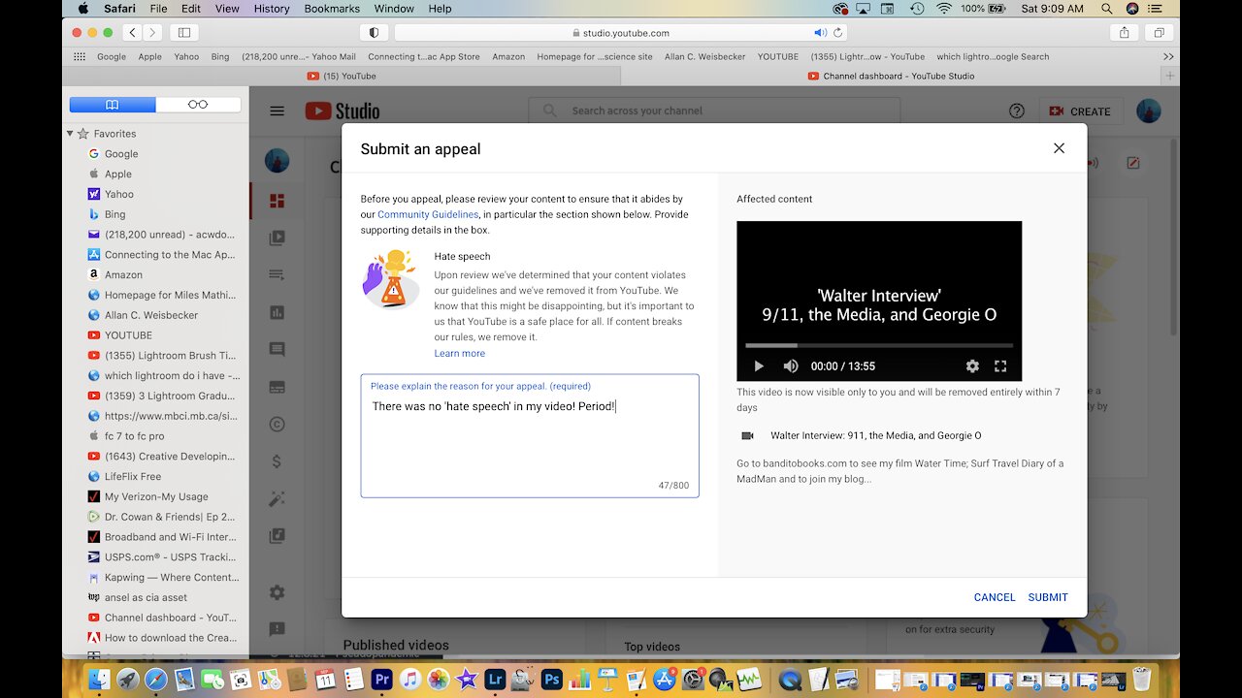Open the Bookmarks menu
Viewport: 1242px width, 698px height.
pyautogui.click(x=332, y=8)
